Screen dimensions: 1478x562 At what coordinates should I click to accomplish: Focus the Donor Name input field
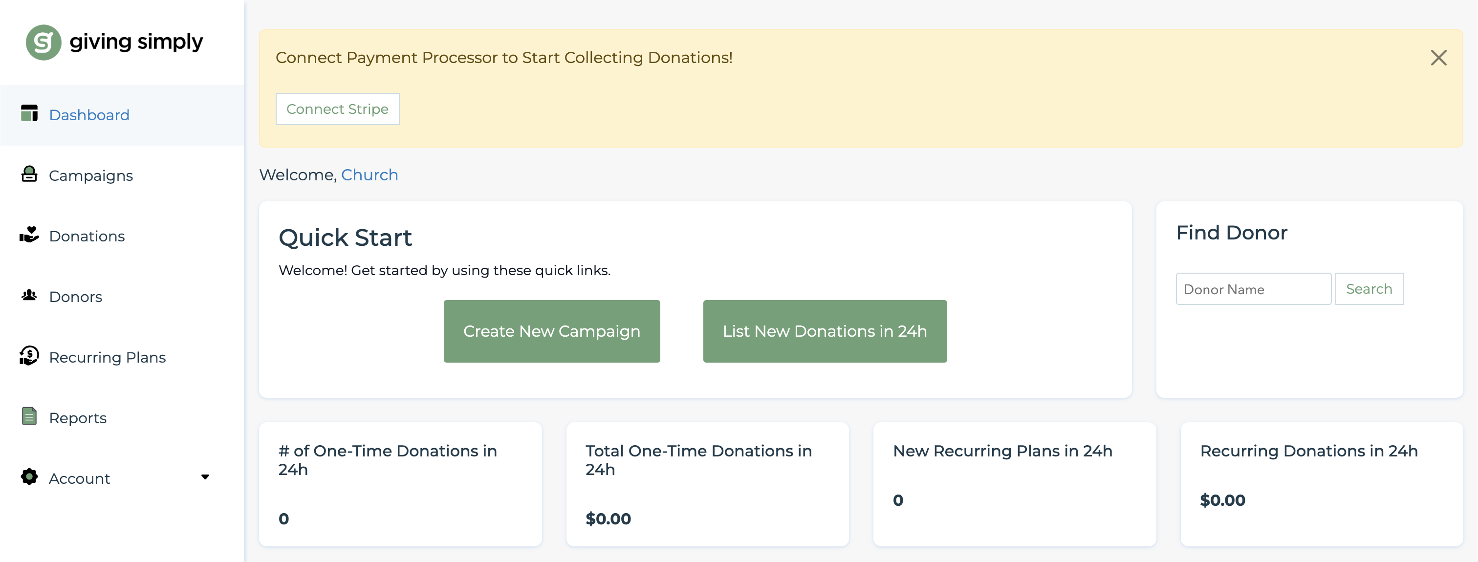[x=1253, y=289]
